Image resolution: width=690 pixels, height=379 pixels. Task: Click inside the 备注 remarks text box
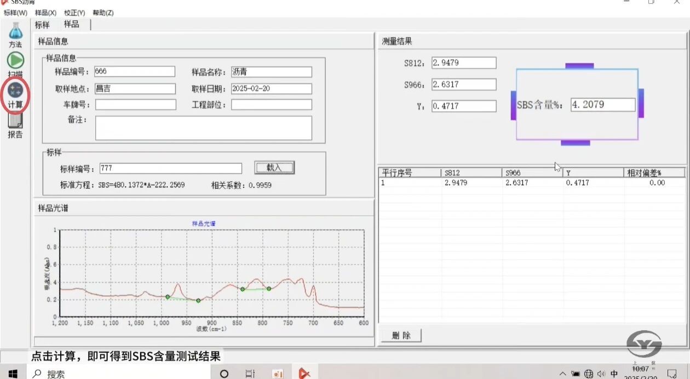(x=203, y=128)
